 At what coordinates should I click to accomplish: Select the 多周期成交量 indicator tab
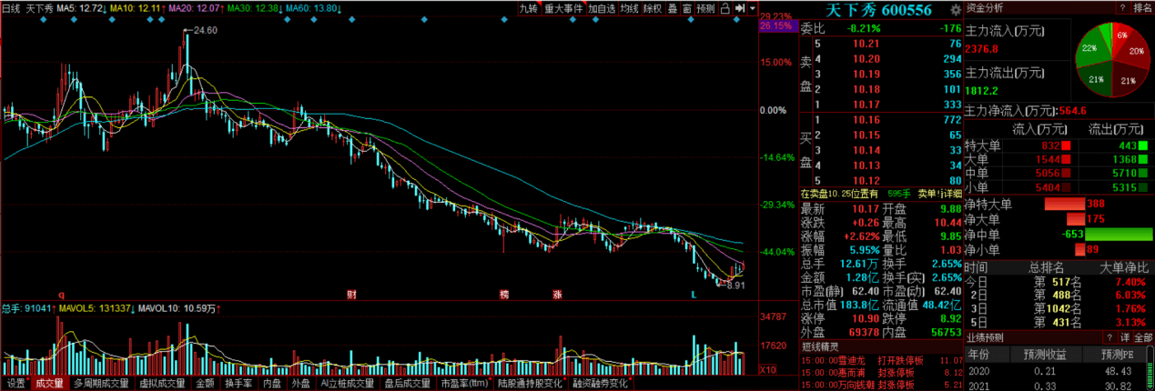98,384
